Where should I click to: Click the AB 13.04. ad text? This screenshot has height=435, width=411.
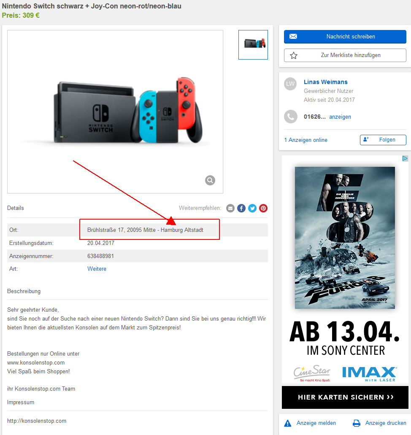344,332
